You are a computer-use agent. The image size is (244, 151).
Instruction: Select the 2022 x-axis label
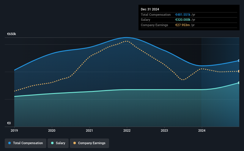[127, 130]
